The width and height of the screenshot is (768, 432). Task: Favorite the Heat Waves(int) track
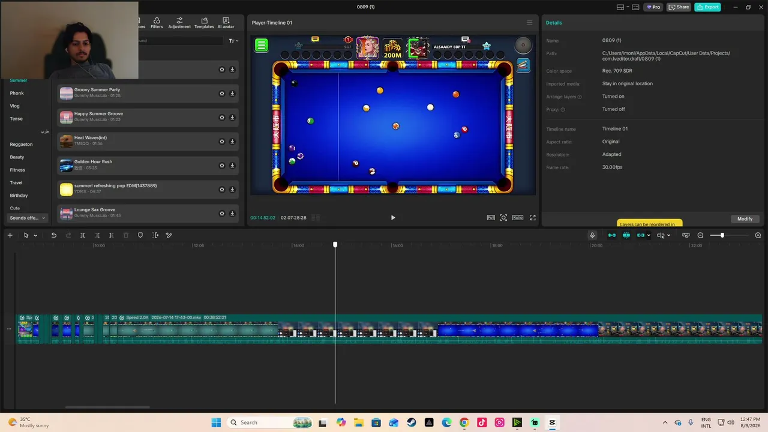tap(221, 142)
